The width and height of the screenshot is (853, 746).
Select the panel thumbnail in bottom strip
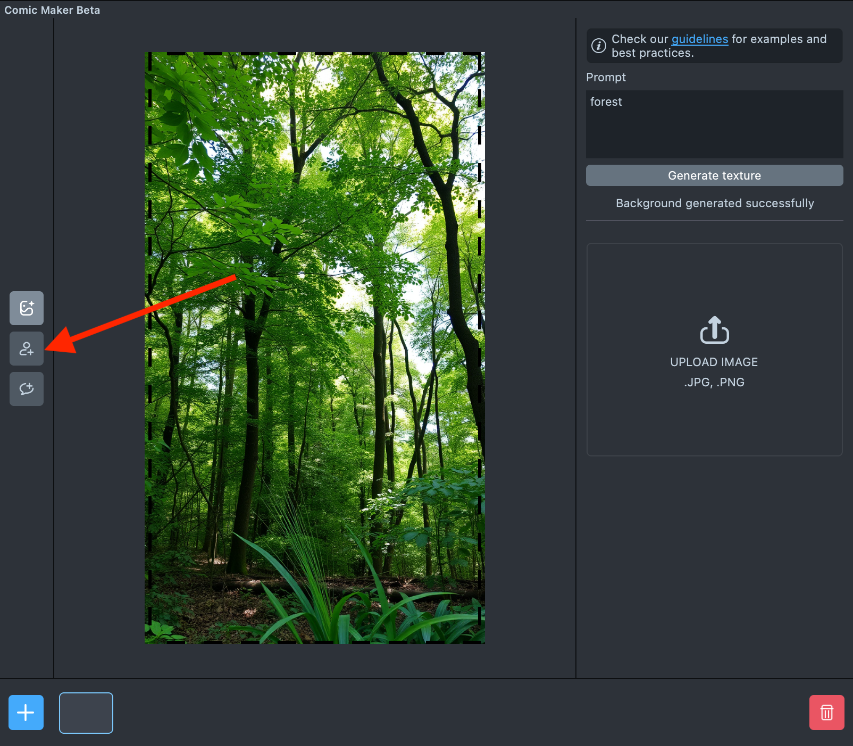tap(86, 713)
